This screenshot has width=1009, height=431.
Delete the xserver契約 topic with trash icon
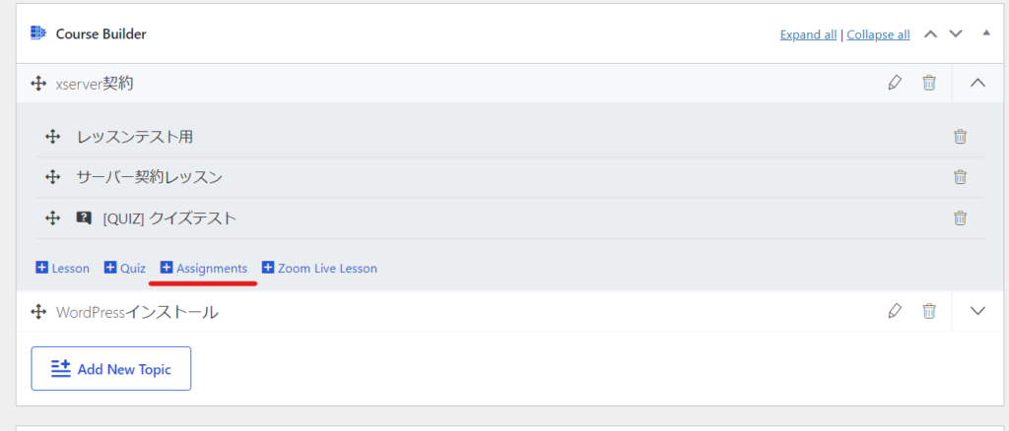coord(928,83)
